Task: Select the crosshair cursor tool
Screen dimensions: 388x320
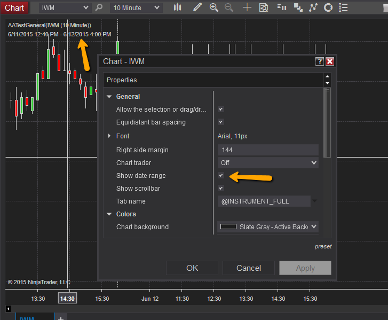Action: (247, 7)
